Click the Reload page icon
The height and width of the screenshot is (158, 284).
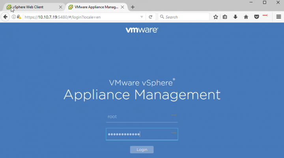[150, 17]
